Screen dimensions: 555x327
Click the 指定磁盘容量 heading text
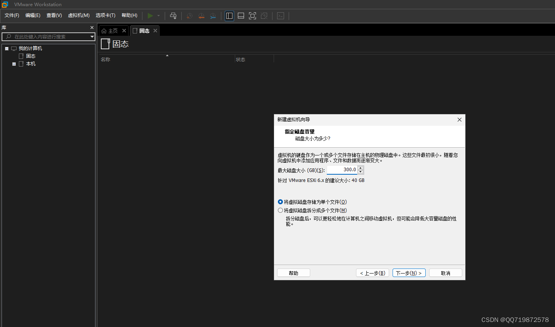[299, 132]
